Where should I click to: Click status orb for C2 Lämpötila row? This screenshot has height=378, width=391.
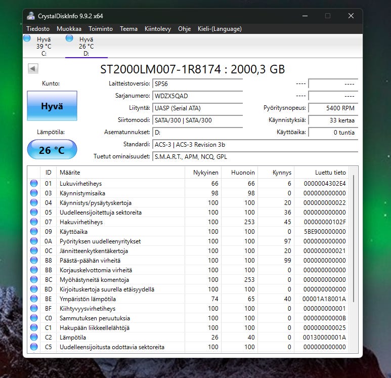34,337
